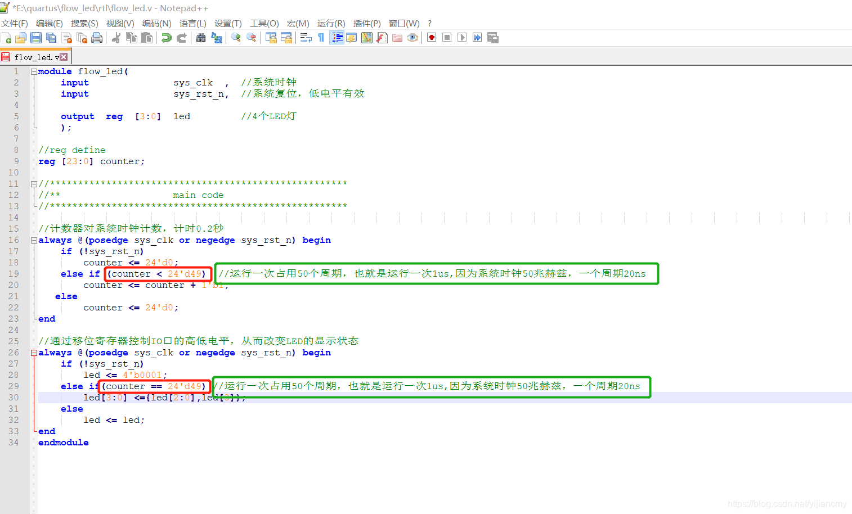Viewport: 852px width, 514px height.
Task: Click the '//reg define' comment line
Action: tap(72, 150)
